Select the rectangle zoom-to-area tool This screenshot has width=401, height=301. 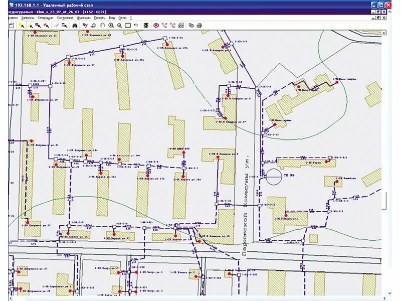click(128, 26)
